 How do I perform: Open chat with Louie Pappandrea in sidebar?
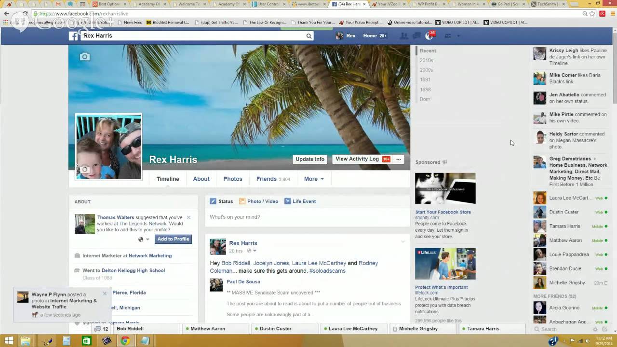(571, 254)
